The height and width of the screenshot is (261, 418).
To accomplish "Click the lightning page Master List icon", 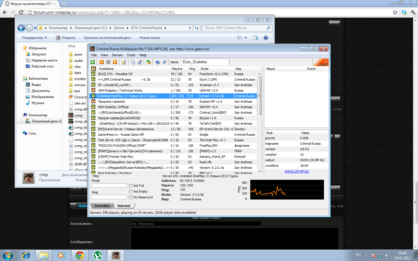I will pyautogui.click(x=124, y=62).
